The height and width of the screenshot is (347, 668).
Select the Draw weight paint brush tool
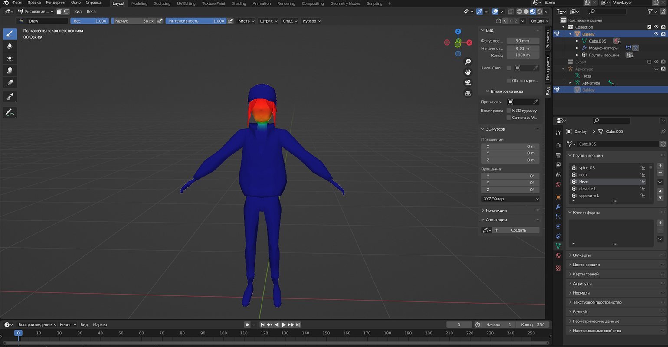coord(10,34)
